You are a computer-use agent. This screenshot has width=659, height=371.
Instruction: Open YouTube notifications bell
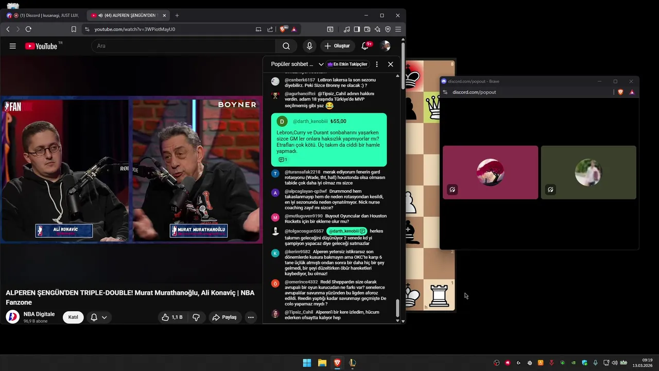[365, 46]
